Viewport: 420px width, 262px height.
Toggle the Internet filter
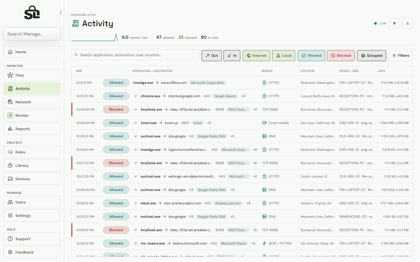pos(257,56)
